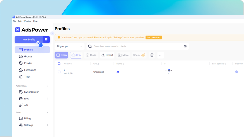Click the platform icon in profile row
Viewport: 244px width, 137px height.
point(236,72)
